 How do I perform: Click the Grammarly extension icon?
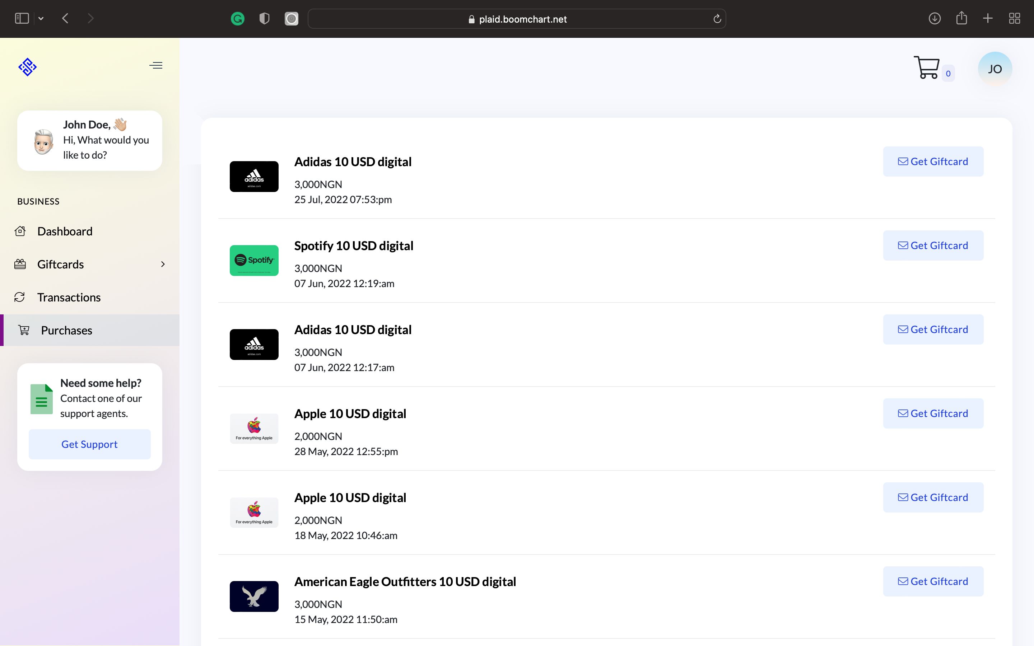[x=238, y=19]
